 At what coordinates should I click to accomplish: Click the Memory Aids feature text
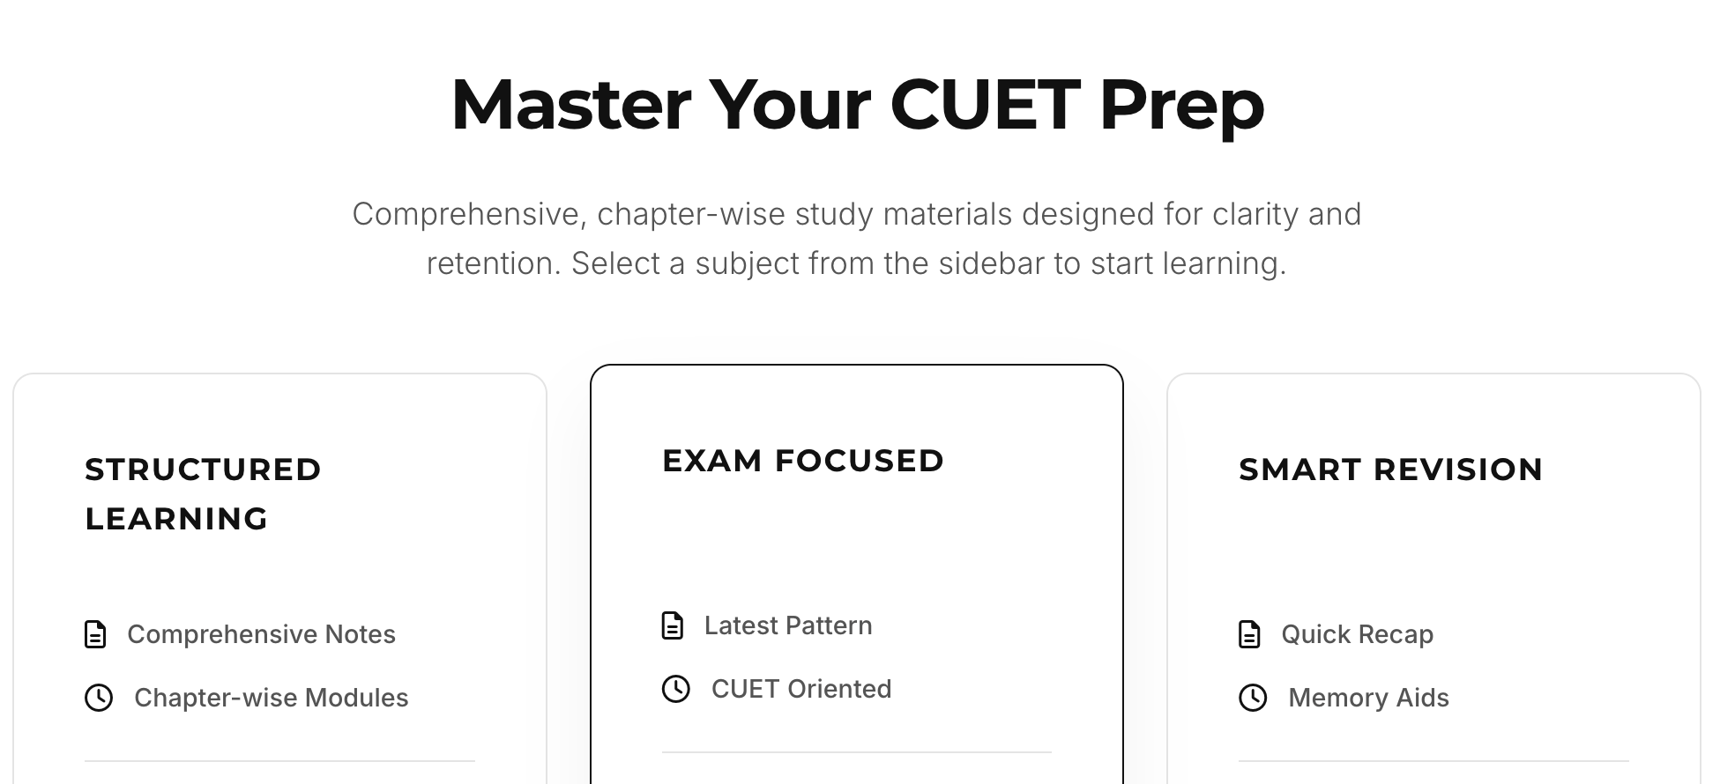[x=1368, y=697]
